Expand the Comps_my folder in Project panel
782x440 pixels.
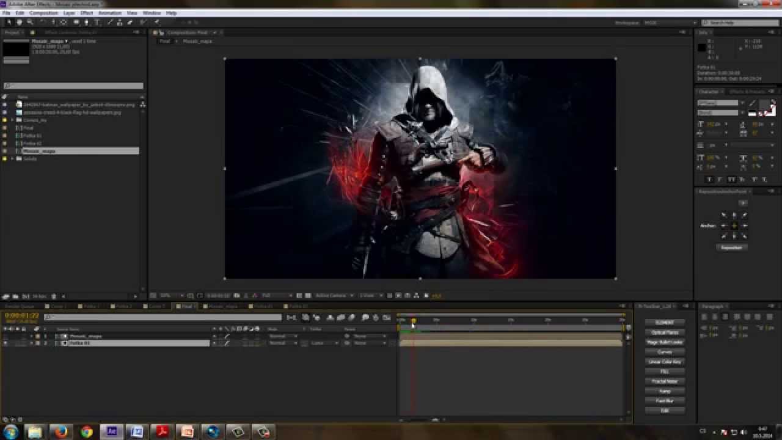point(12,120)
